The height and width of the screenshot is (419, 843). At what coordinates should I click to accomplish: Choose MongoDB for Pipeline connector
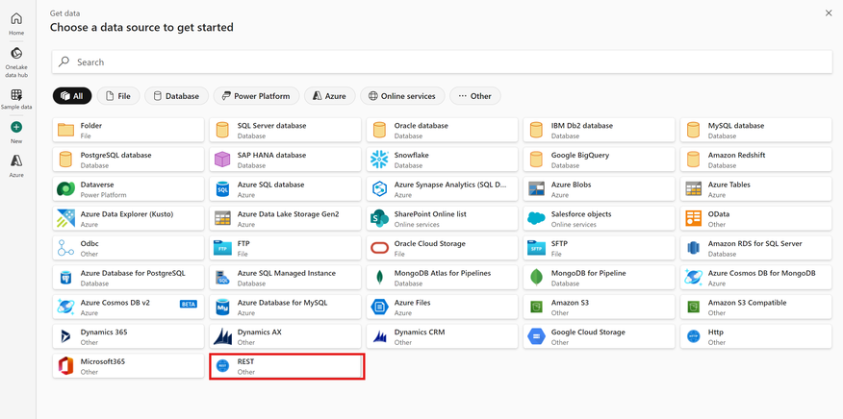(x=599, y=278)
